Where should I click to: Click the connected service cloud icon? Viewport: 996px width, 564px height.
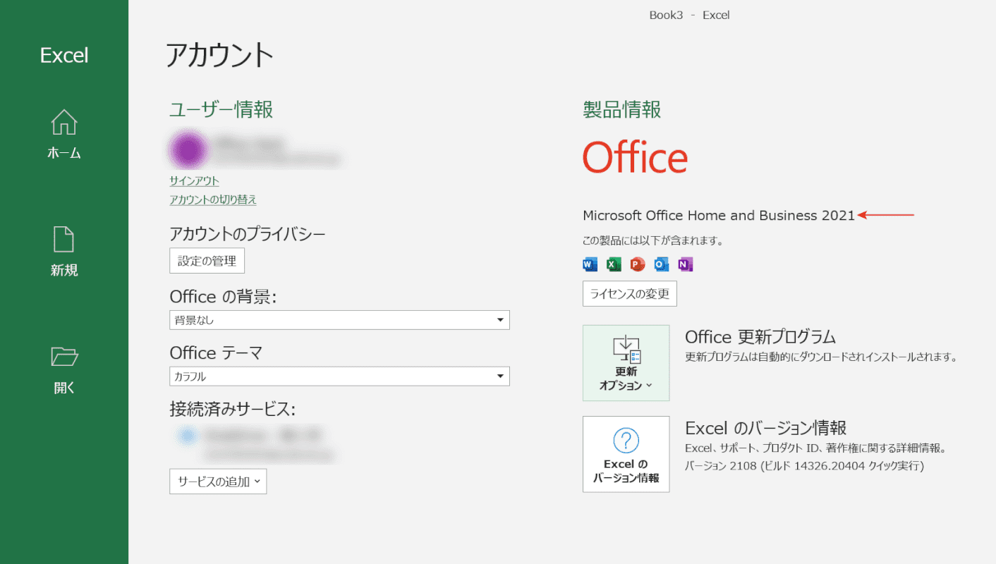tap(187, 436)
